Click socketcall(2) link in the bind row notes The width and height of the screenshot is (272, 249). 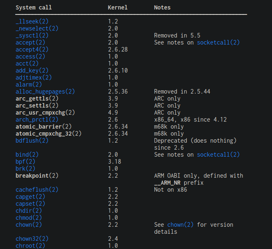click(218, 155)
